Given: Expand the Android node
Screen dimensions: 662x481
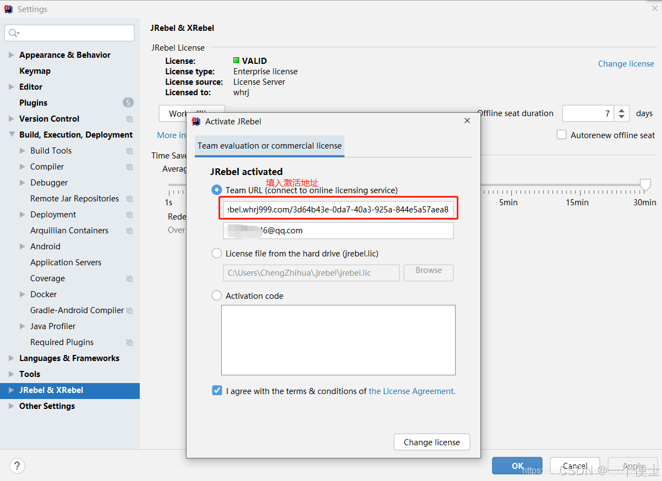Looking at the screenshot, I should coord(23,247).
